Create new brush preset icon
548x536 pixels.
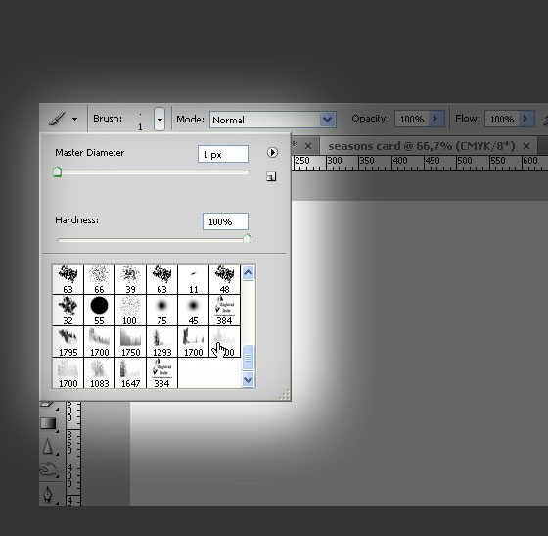(271, 177)
